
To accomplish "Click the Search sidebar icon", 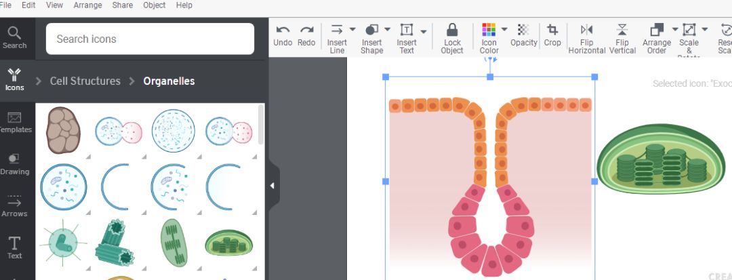I will point(14,38).
